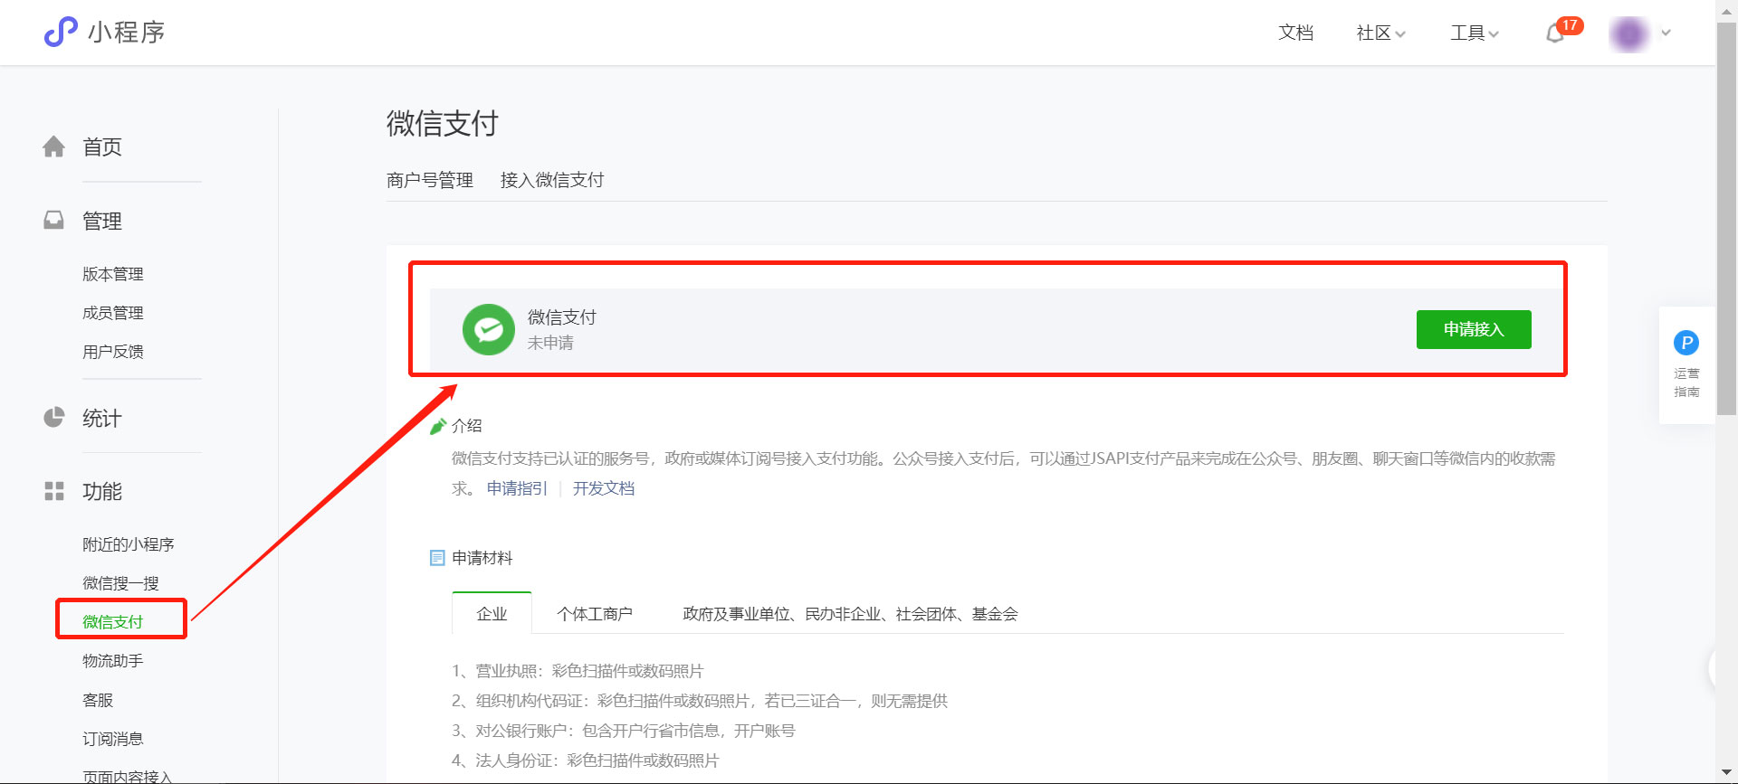
Task: Select the 个体工商户 tab
Action: [x=595, y=614]
